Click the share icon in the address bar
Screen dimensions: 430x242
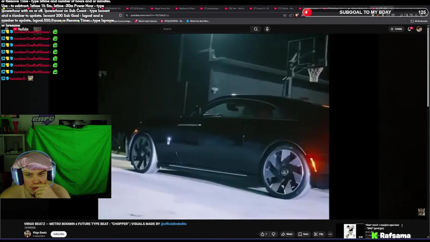291,15
